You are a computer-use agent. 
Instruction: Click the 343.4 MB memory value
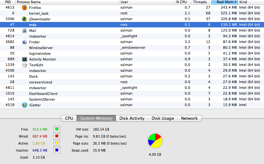[229, 8]
